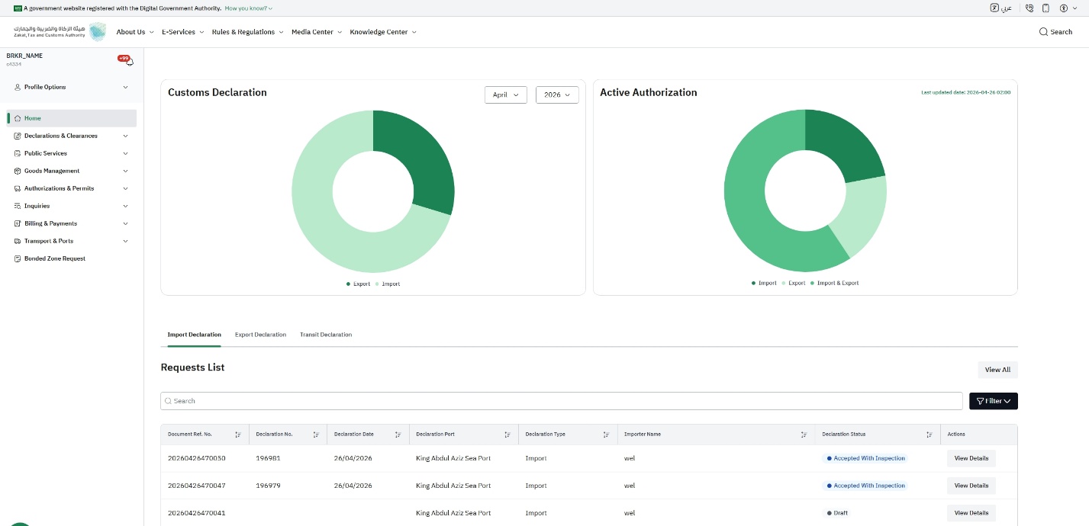
Task: Select the Import Declaration tab
Action: 195,335
